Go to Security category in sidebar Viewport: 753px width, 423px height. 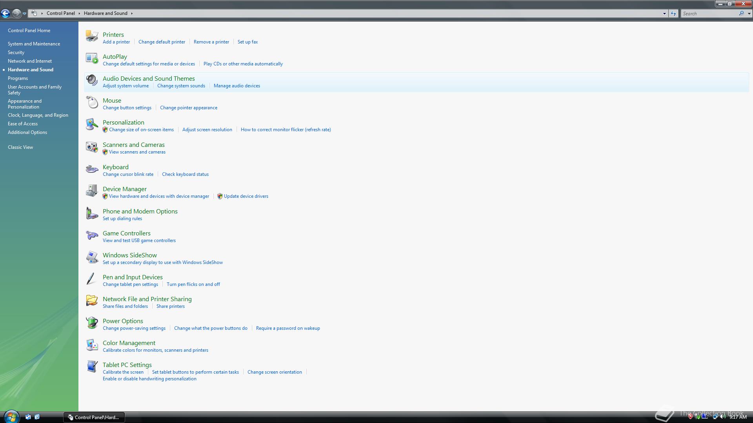[16, 52]
